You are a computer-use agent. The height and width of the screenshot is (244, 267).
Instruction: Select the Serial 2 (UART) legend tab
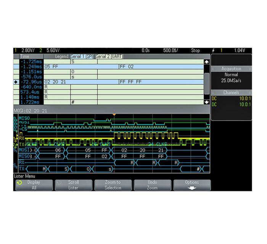[109, 56]
